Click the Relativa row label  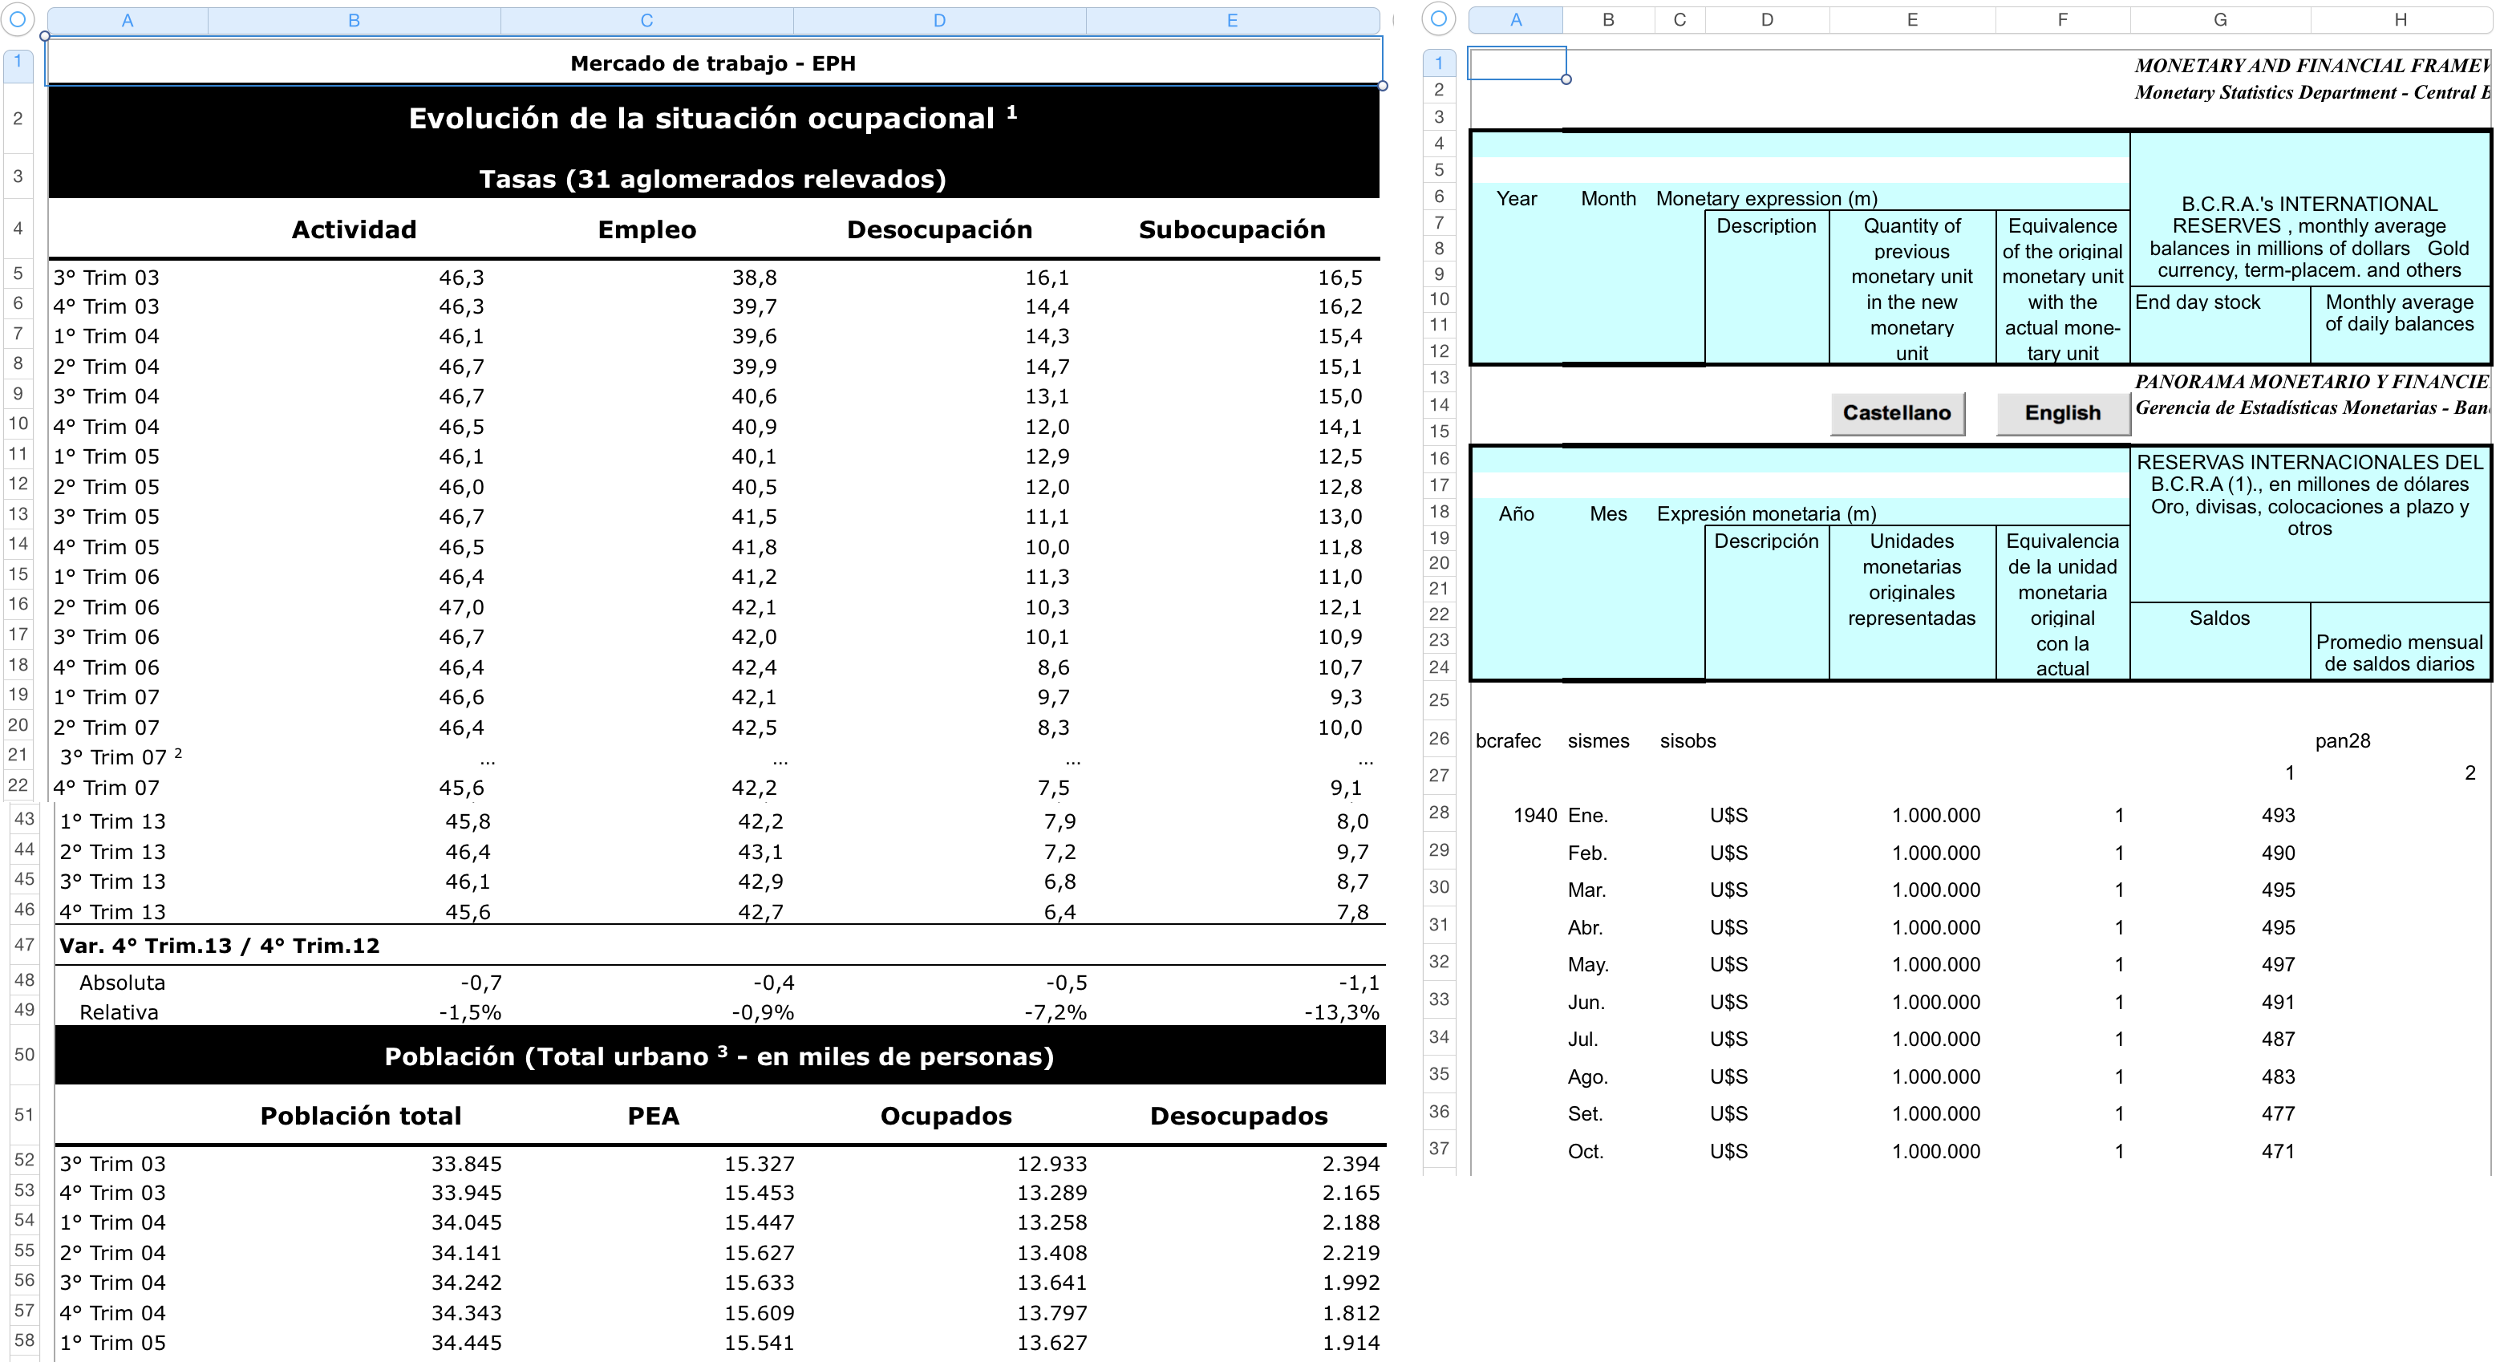coord(119,1012)
